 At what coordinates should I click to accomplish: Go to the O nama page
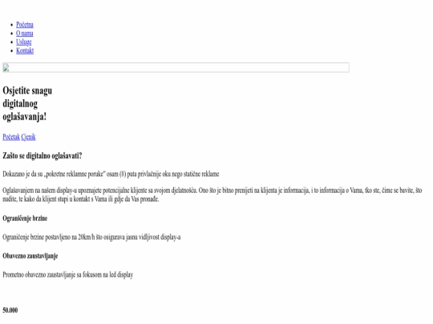25,34
